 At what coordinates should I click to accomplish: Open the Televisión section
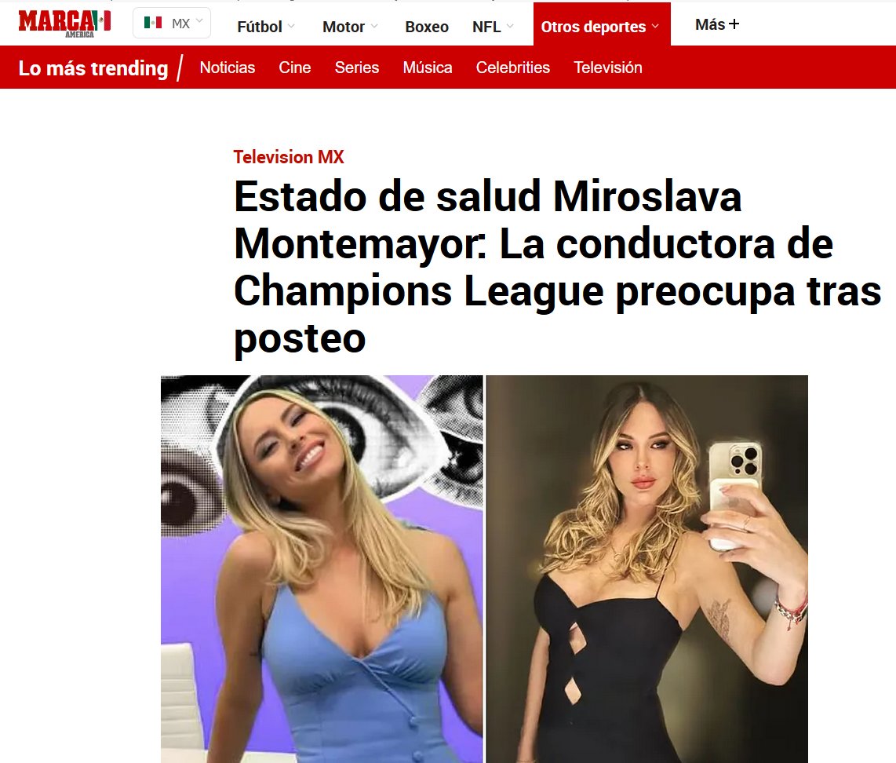(x=608, y=68)
